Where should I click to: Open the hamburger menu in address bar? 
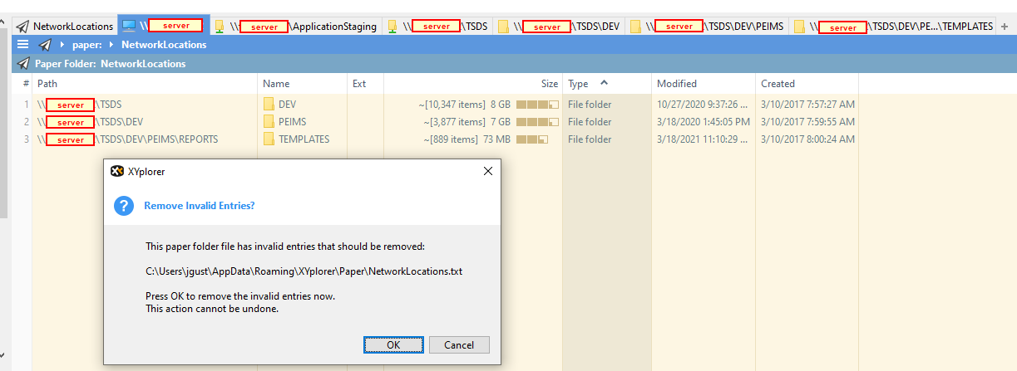click(22, 45)
